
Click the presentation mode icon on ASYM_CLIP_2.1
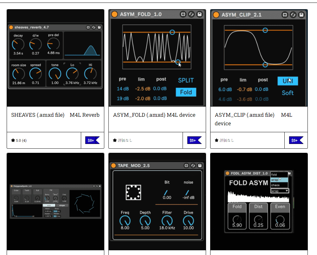click(x=285, y=15)
